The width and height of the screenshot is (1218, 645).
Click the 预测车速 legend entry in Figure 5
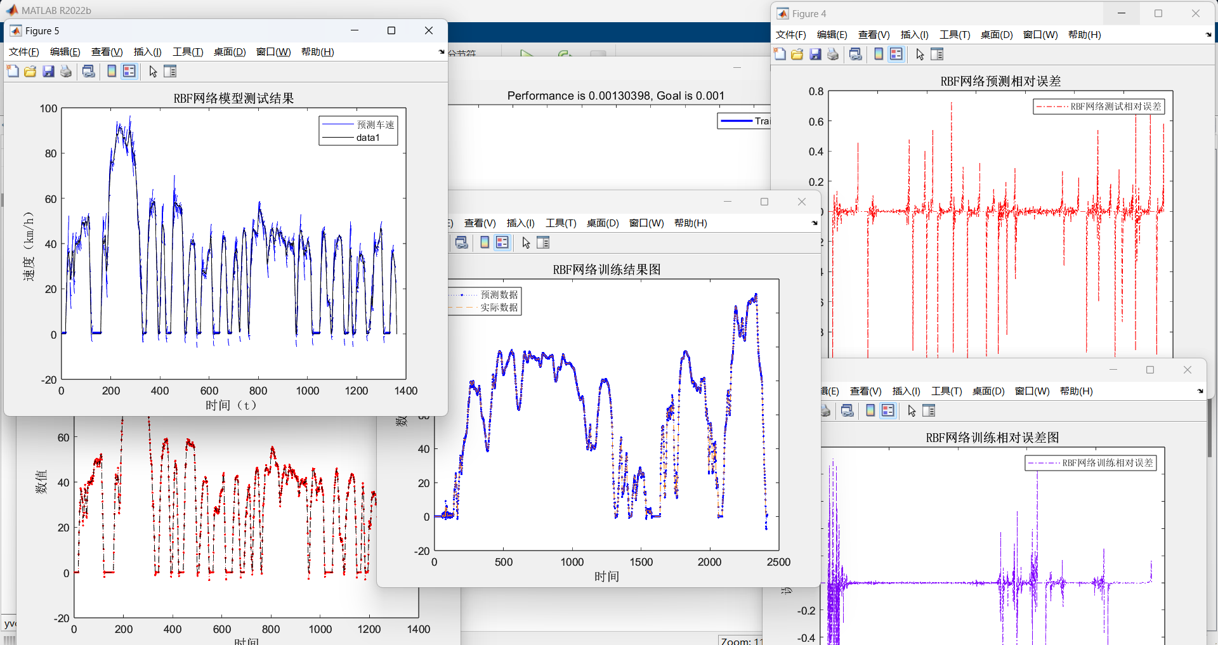click(375, 125)
